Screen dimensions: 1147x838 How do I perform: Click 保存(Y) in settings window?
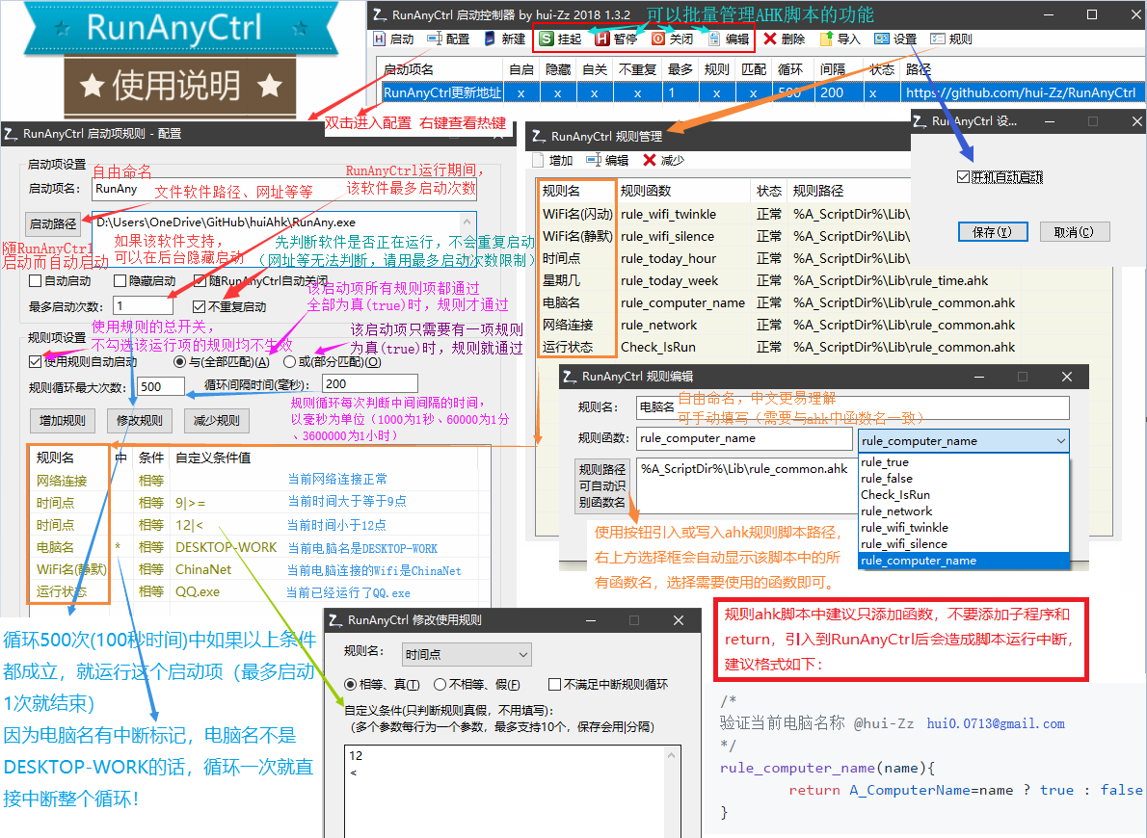pos(993,232)
